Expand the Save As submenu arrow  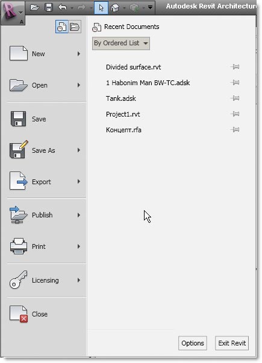[79, 150]
